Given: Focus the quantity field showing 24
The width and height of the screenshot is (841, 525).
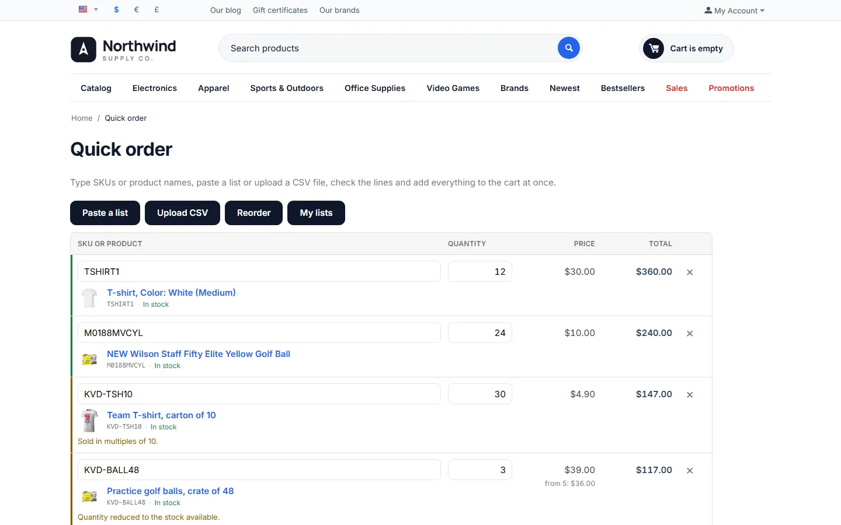Looking at the screenshot, I should point(480,332).
